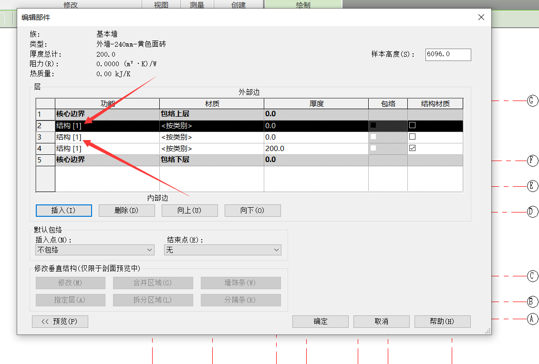The image size is (539, 364).
Task: Select row header number 4
Action: click(45, 149)
